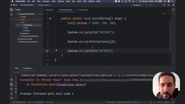Click print console output icon

click(16, 89)
